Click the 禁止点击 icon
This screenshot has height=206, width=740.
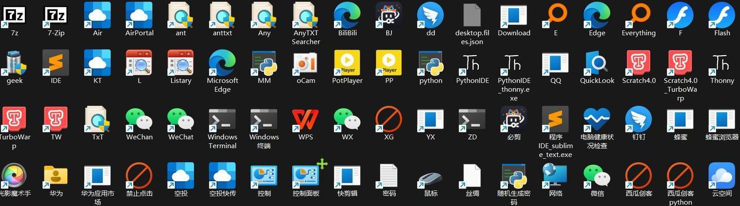pyautogui.click(x=139, y=176)
